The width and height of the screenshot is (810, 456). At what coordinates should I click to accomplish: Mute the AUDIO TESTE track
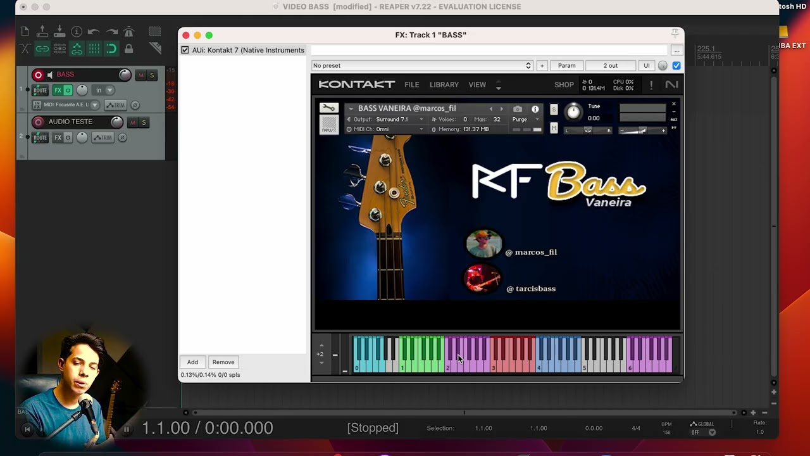coord(132,122)
